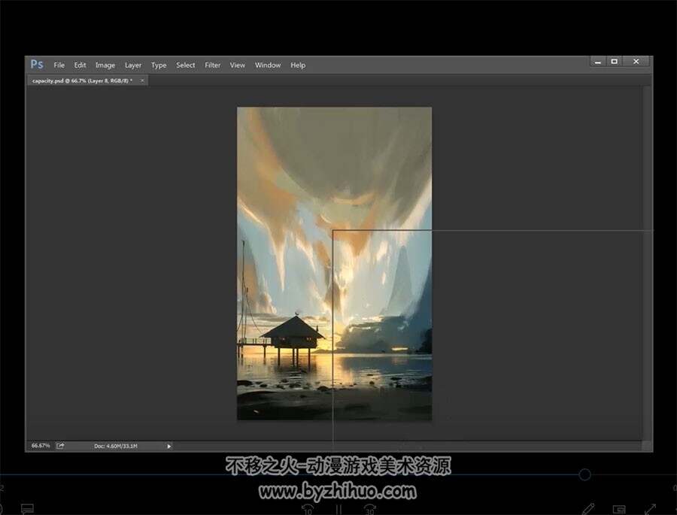Pause the video playback

point(339,510)
